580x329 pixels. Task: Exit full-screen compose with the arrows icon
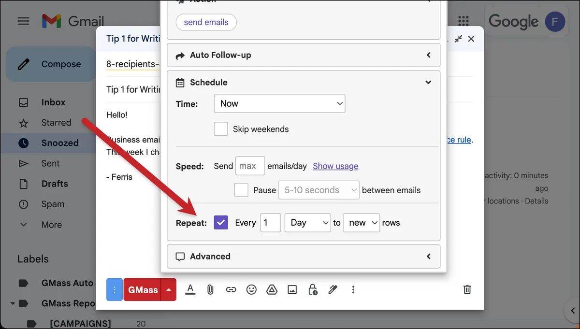(x=458, y=39)
